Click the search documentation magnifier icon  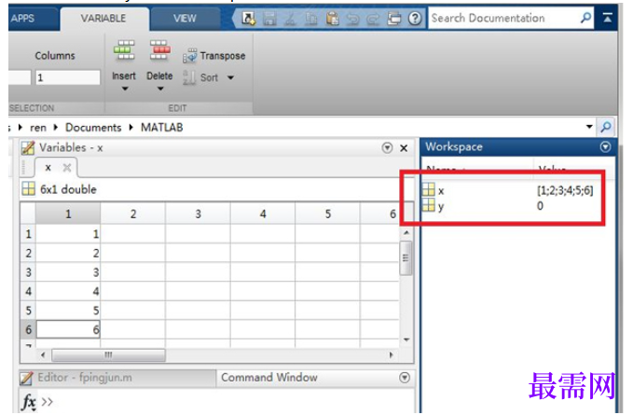(x=585, y=18)
